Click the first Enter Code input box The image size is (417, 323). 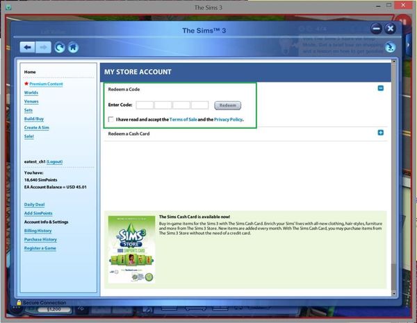[x=145, y=105]
